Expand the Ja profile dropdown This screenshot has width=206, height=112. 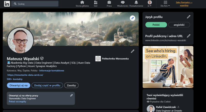tap(150, 4)
